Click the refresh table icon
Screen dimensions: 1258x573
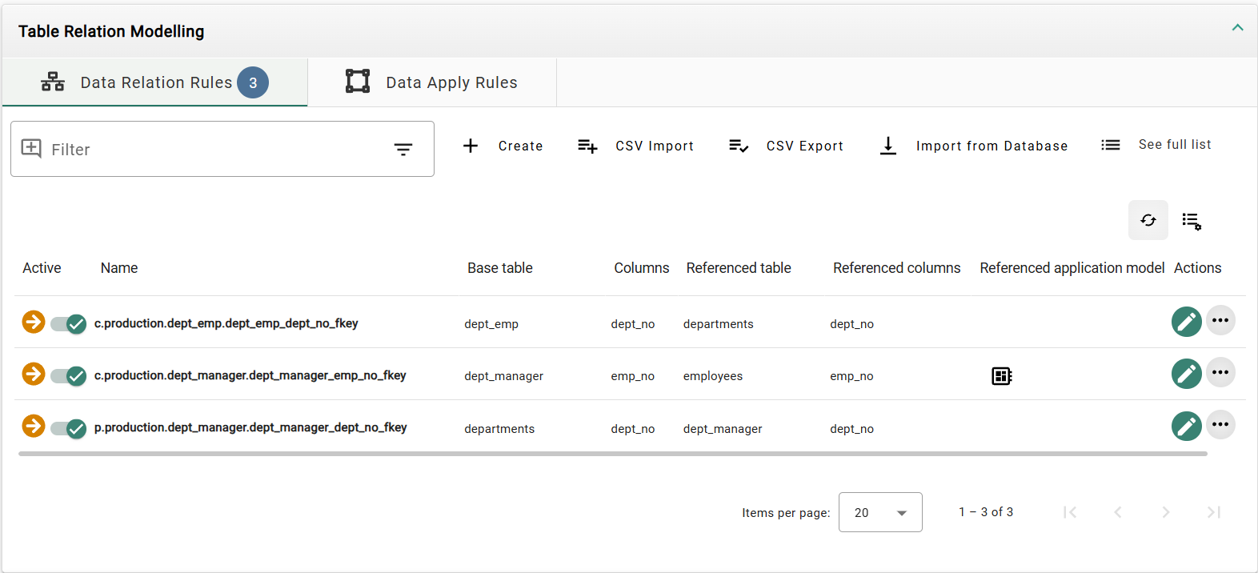point(1148,220)
